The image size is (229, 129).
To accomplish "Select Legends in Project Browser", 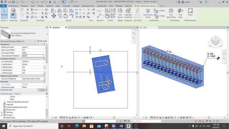I will coord(10,104).
